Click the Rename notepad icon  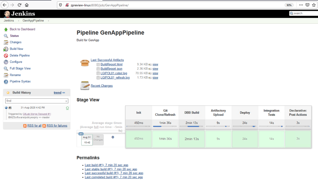(6, 75)
